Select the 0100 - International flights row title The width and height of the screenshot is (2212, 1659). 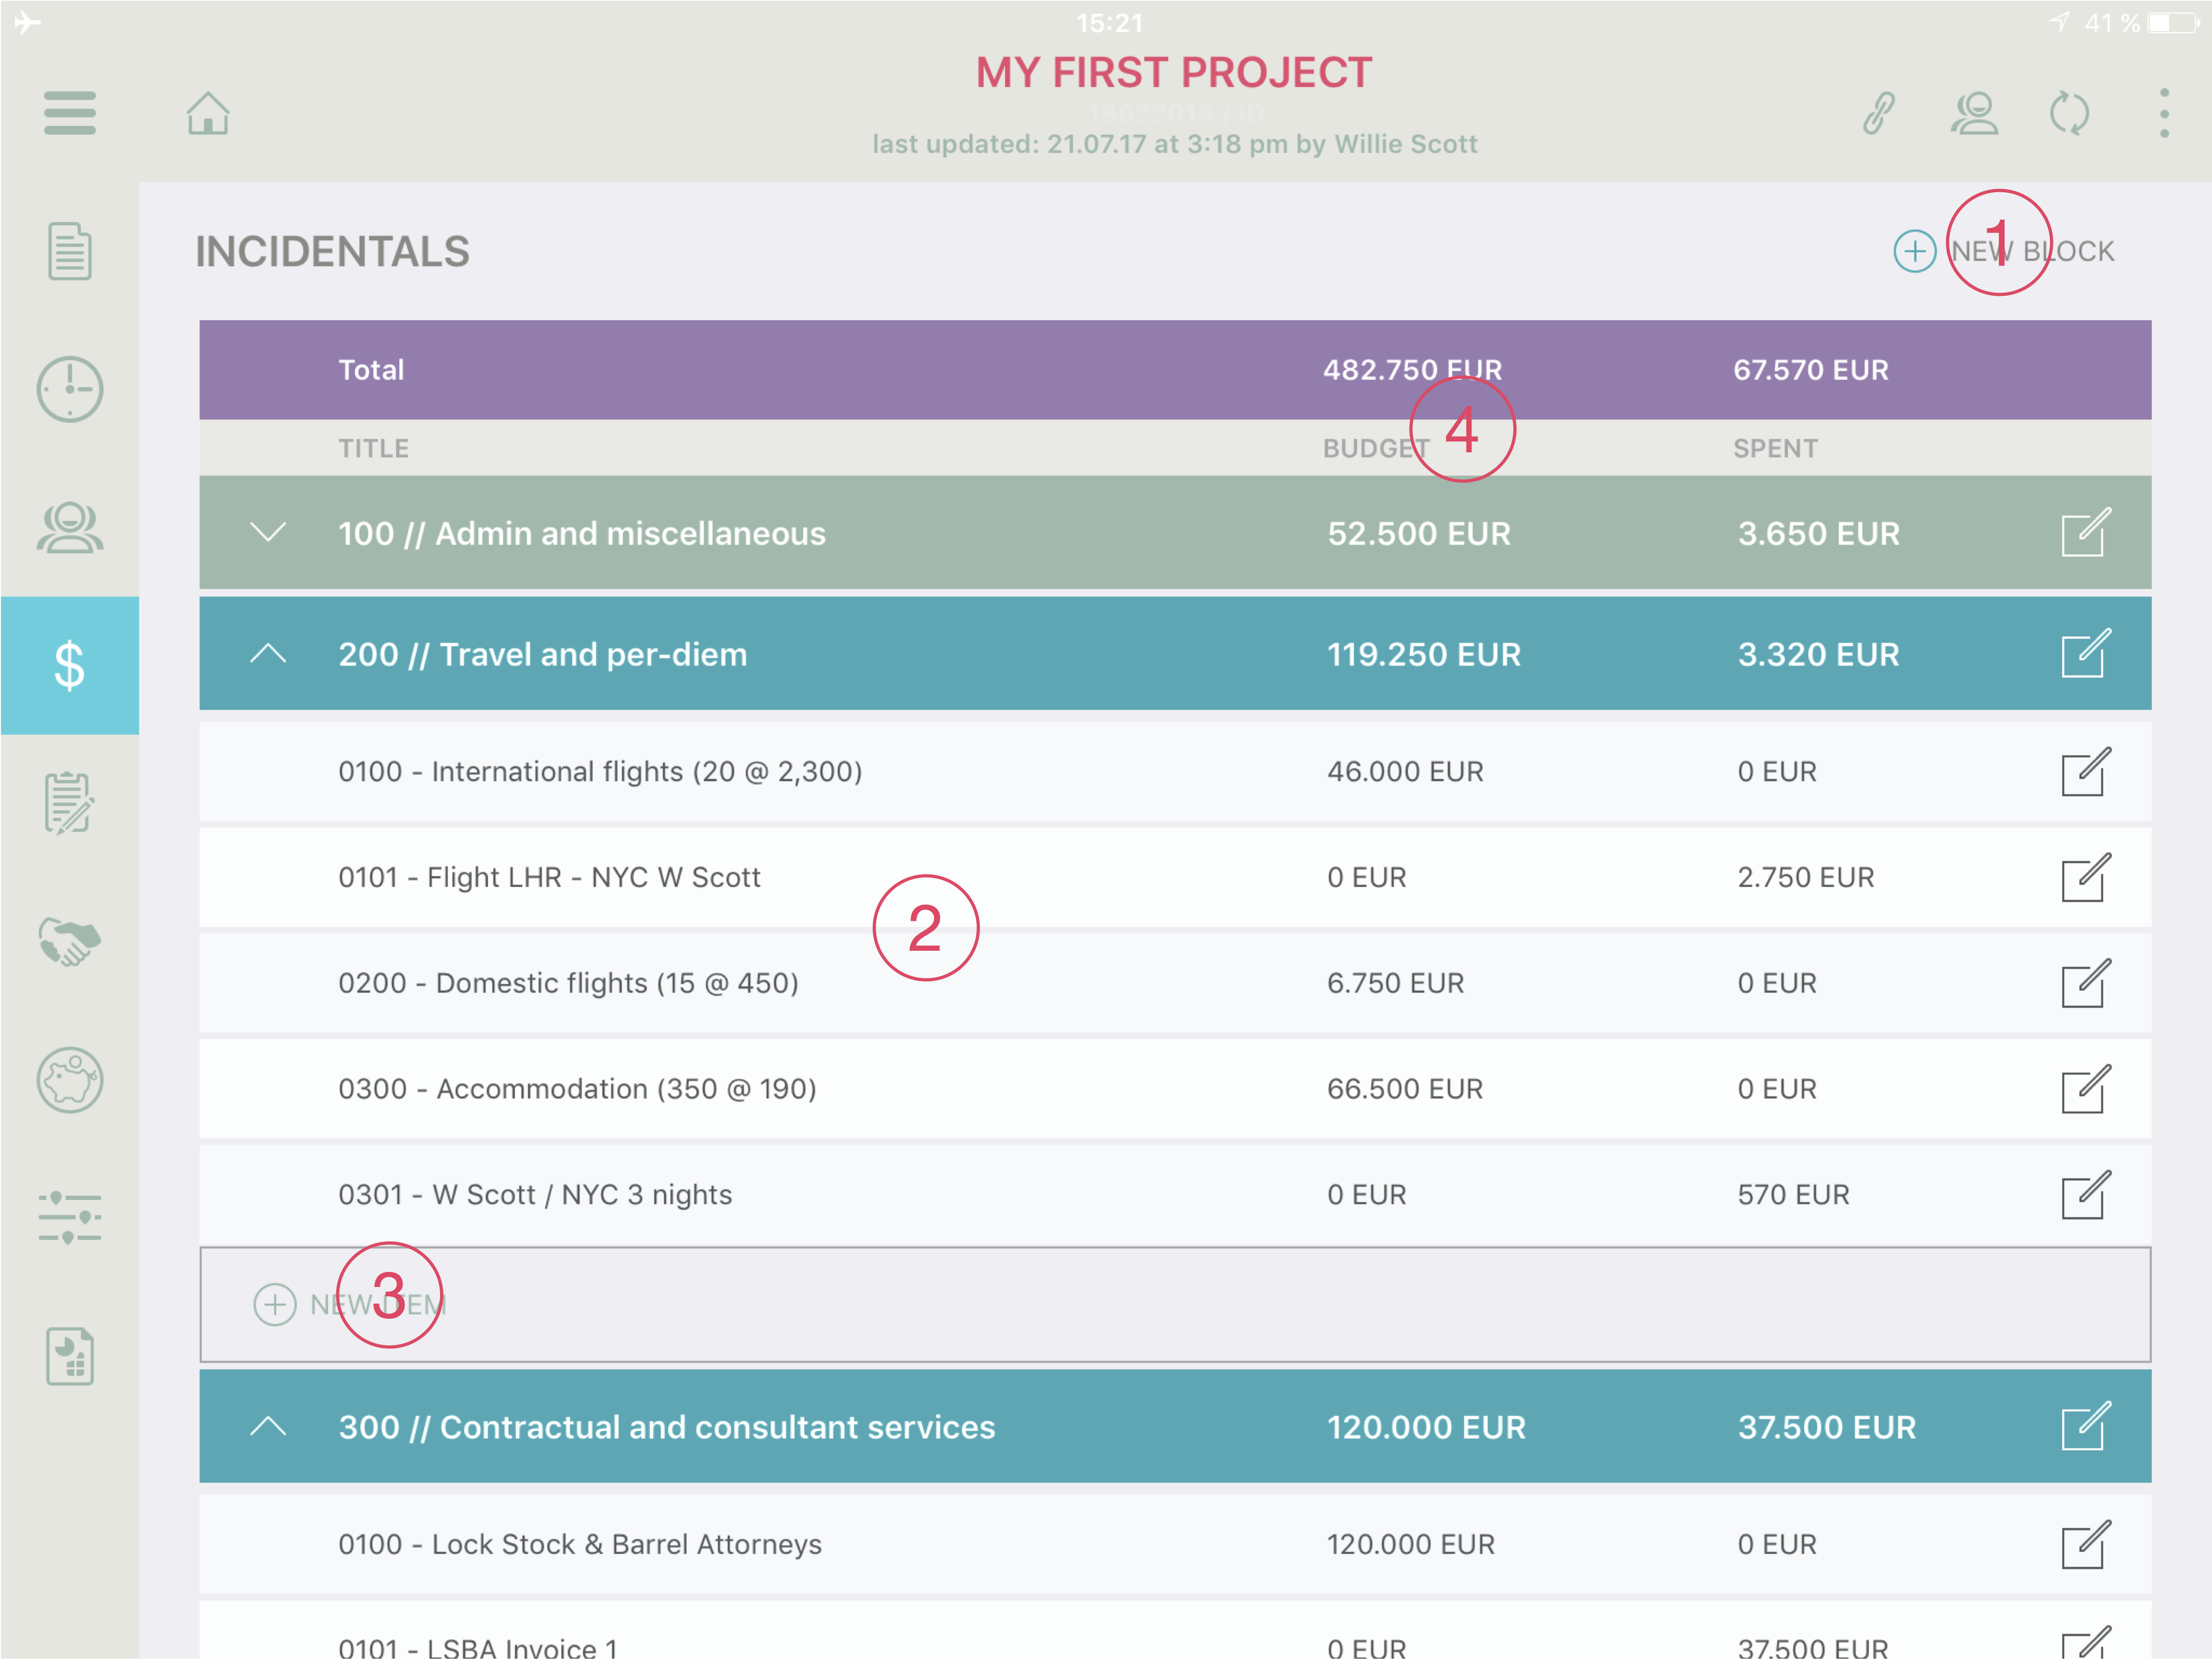click(600, 771)
